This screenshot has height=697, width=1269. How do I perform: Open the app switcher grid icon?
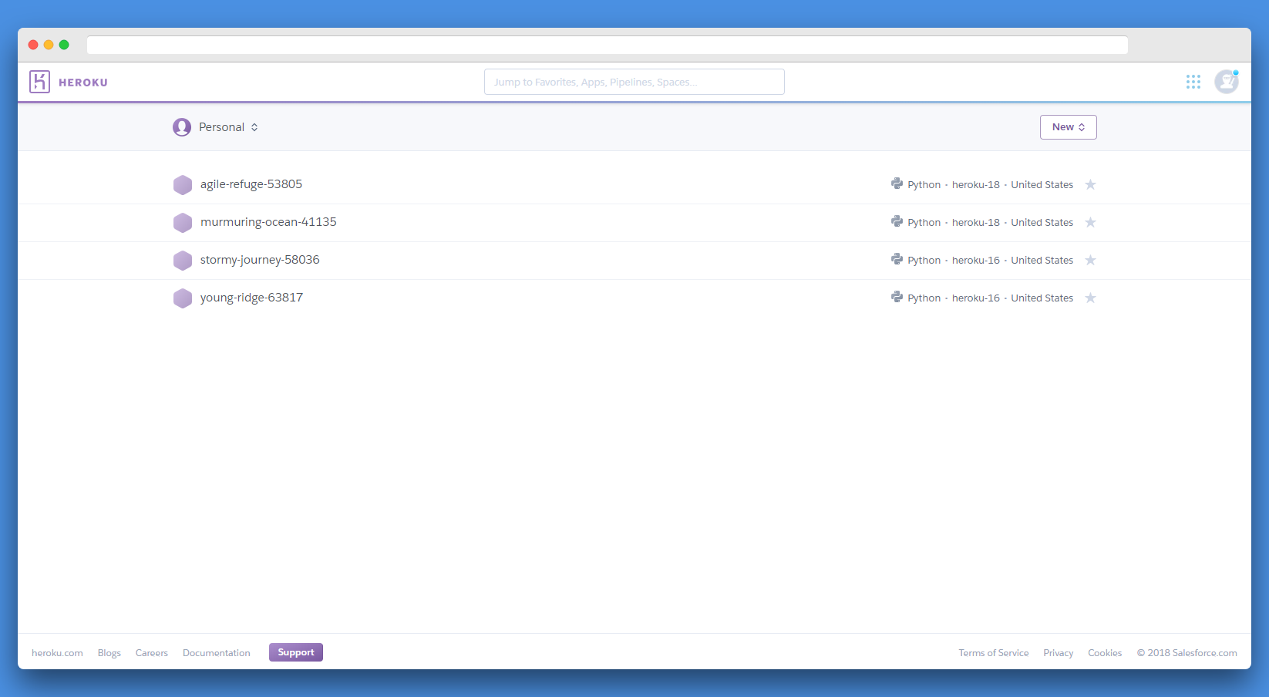1193,82
